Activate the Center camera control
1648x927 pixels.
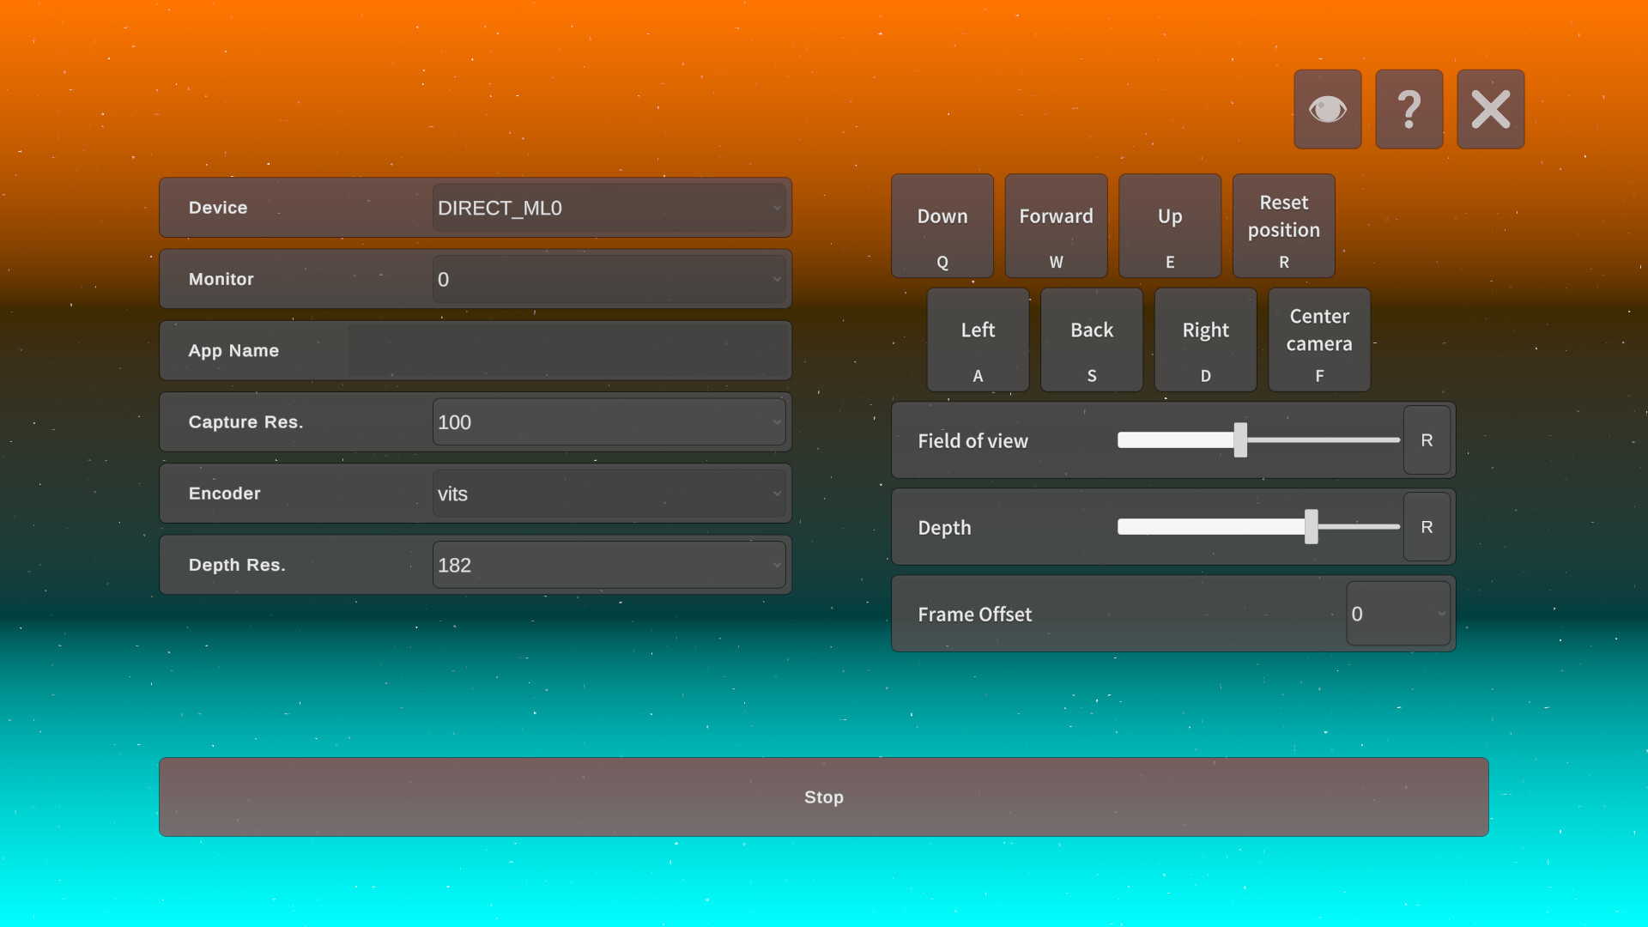[1319, 340]
